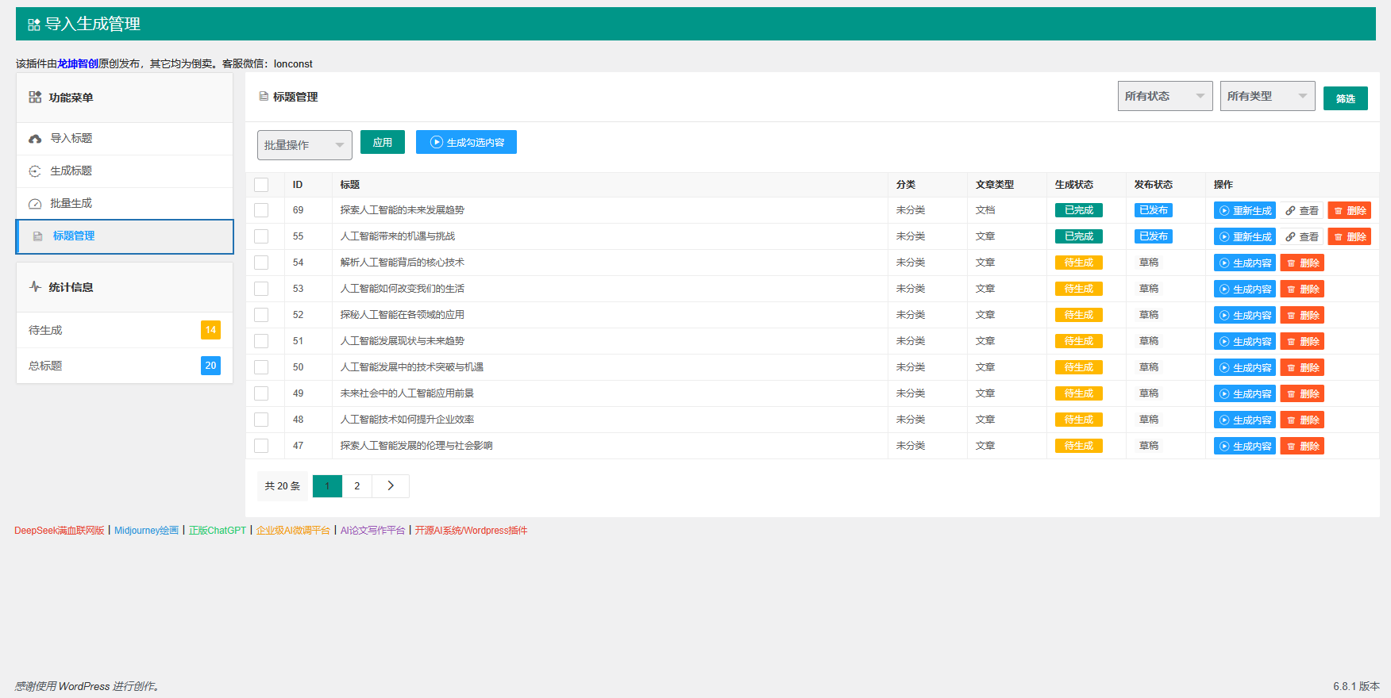The height and width of the screenshot is (698, 1391).
Task: Open DeepSeek满血联网版 footer link
Action: (60, 531)
